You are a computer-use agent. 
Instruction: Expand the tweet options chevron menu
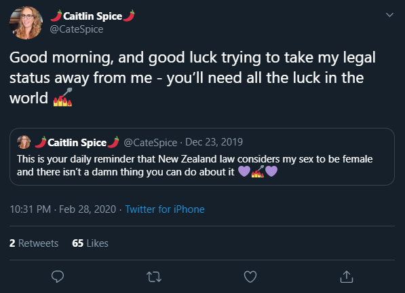tap(389, 15)
